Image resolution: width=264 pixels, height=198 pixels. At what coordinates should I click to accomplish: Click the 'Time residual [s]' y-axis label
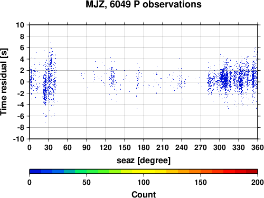coord(4,82)
